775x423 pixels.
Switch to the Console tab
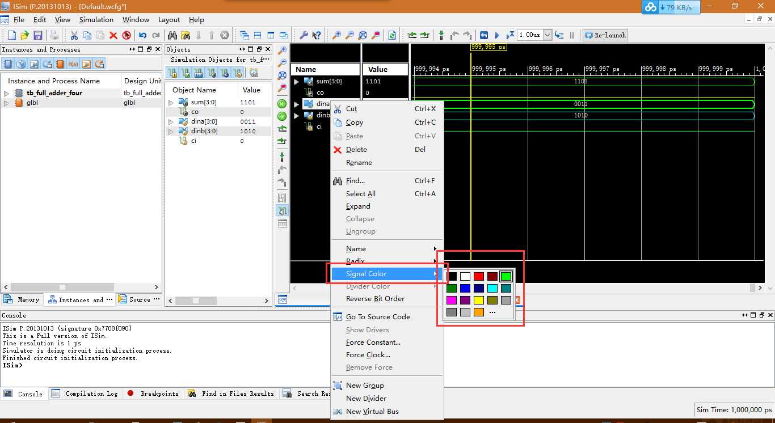(23, 394)
